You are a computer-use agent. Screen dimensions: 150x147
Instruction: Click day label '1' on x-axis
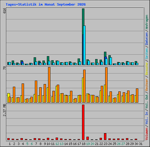(10, 144)
